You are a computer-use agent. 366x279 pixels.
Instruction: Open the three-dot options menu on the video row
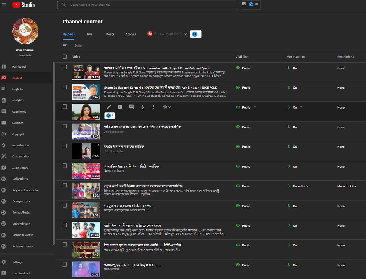[154, 107]
